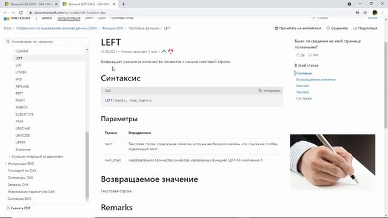Select SEARCH in function list
Viewport: 388px width, 218px height.
click(x=22, y=107)
